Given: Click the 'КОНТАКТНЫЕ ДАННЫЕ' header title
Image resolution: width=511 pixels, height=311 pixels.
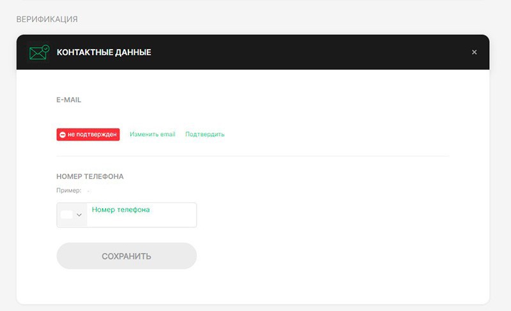Looking at the screenshot, I should pyautogui.click(x=103, y=52).
